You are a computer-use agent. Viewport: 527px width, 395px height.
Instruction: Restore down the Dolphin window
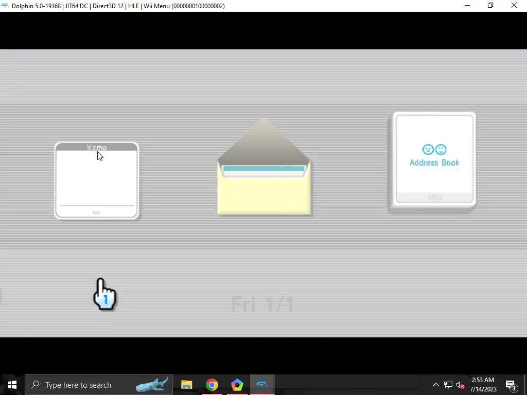tap(490, 6)
